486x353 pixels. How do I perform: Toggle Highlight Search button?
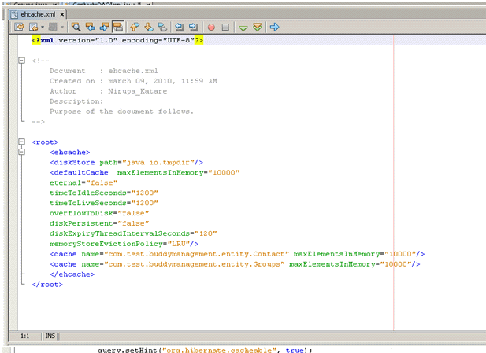pyautogui.click(x=118, y=28)
